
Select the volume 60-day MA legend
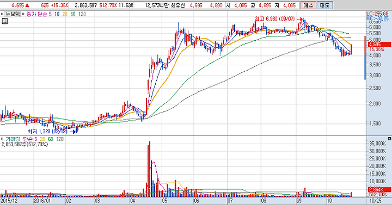51,139
